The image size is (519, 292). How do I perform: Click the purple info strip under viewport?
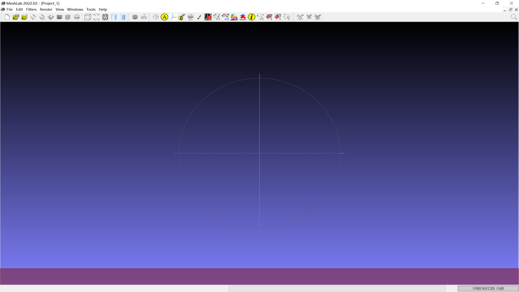click(259, 276)
